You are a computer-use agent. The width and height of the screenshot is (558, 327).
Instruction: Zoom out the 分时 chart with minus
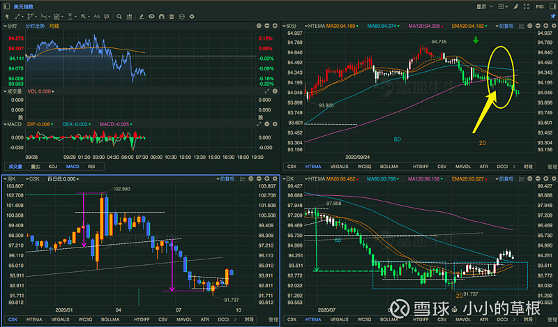point(267,26)
